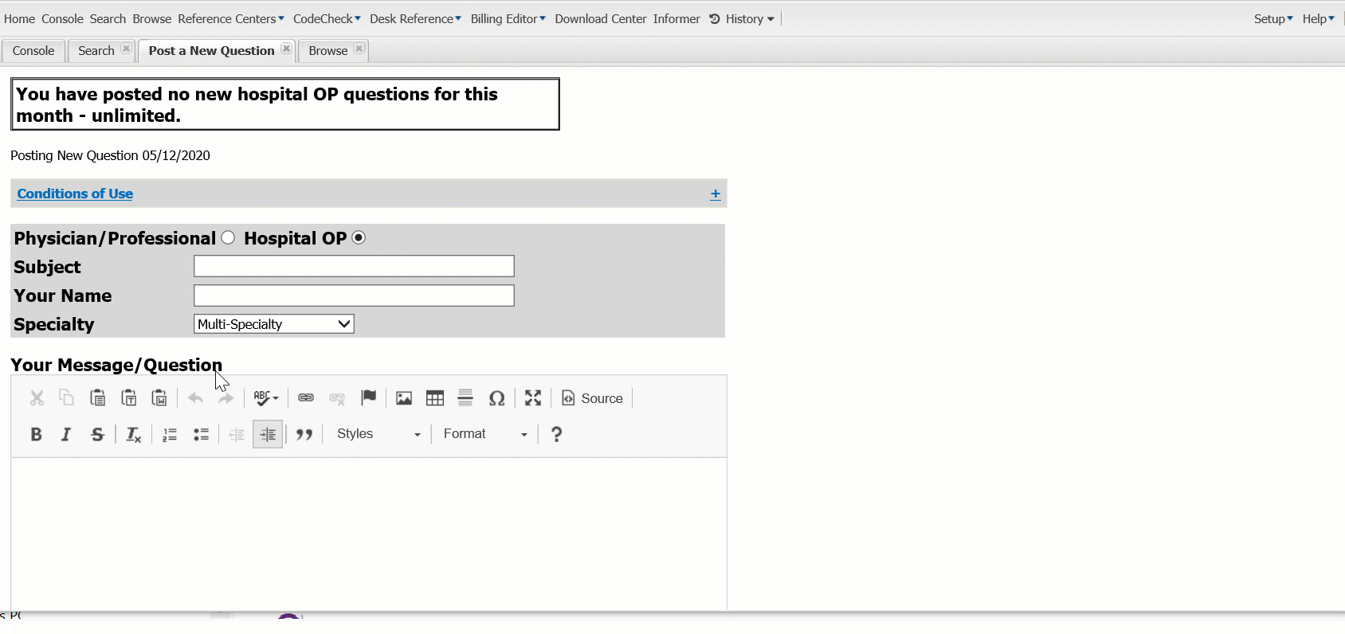This screenshot has height=634, width=1345.
Task: Insert an image via toolbar icon
Action: (x=404, y=398)
